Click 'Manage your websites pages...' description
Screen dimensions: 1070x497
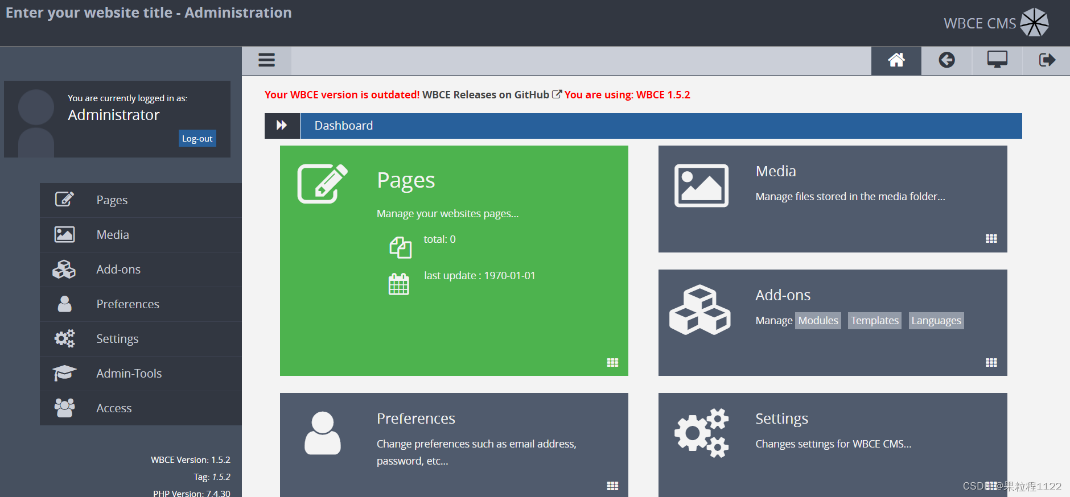pos(448,214)
